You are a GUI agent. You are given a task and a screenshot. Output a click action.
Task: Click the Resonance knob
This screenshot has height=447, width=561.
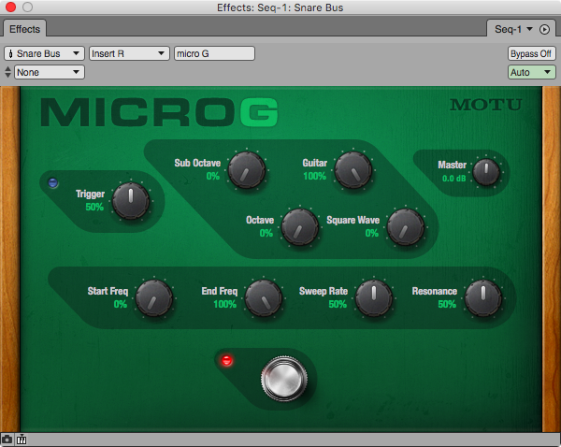(x=483, y=298)
